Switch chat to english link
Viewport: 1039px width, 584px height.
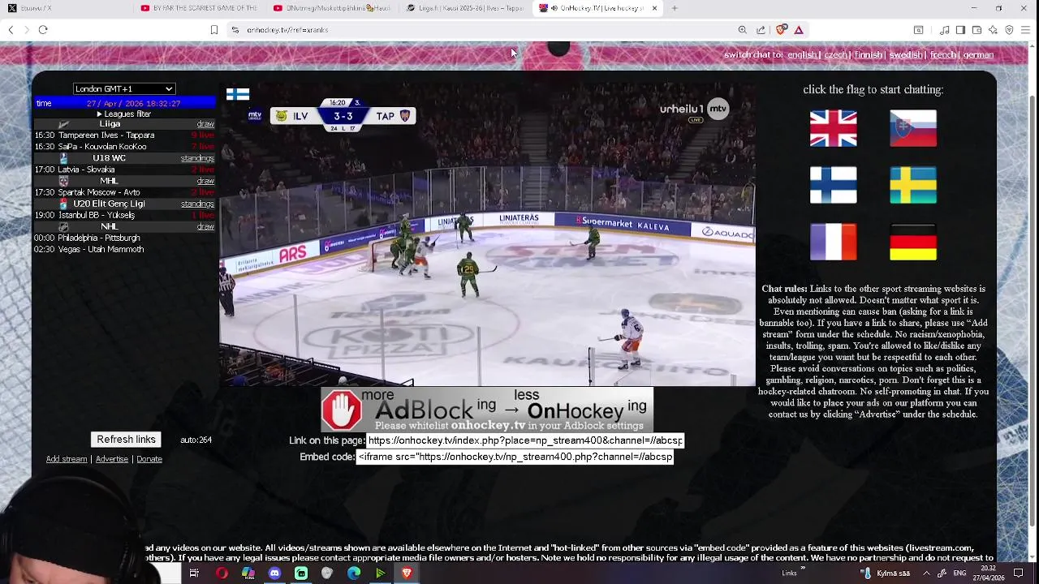click(802, 55)
